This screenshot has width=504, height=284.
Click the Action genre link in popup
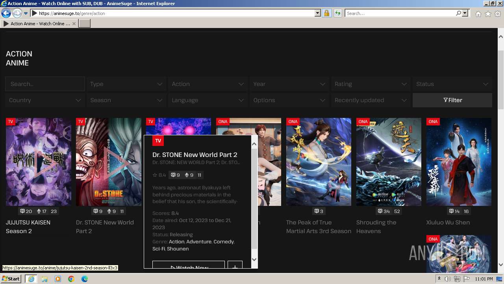coord(176,241)
